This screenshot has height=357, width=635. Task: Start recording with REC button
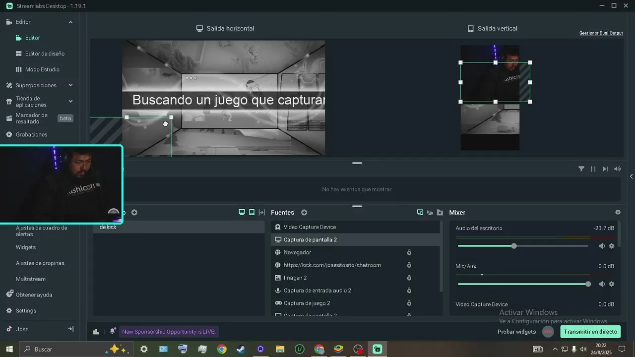pyautogui.click(x=548, y=332)
